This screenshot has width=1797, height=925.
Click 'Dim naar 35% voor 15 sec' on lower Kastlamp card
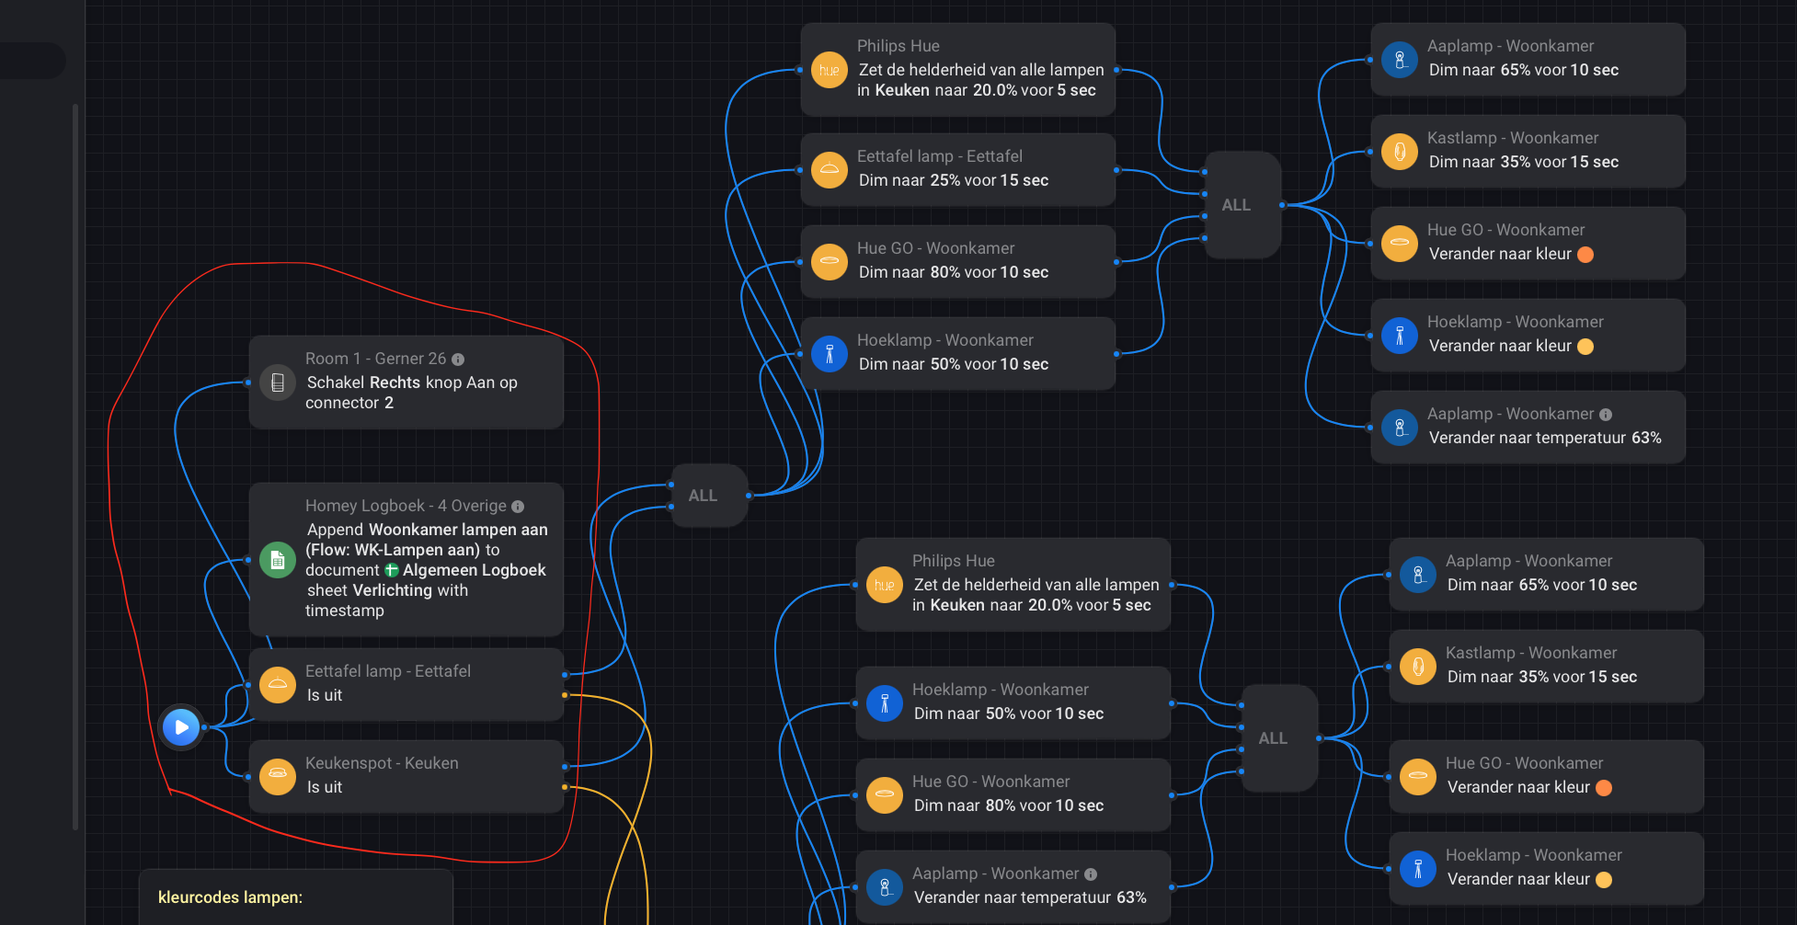tap(1542, 677)
